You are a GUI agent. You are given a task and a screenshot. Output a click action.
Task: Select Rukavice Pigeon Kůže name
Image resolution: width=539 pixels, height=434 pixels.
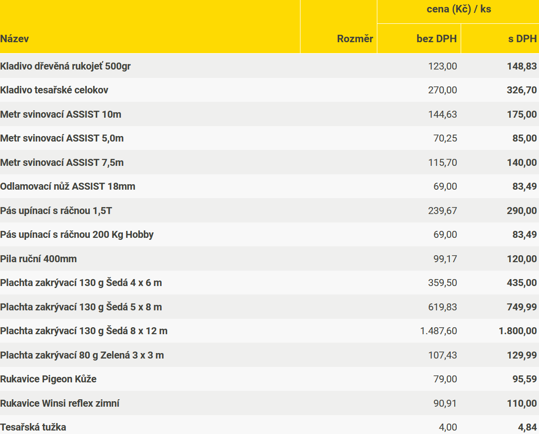click(48, 379)
